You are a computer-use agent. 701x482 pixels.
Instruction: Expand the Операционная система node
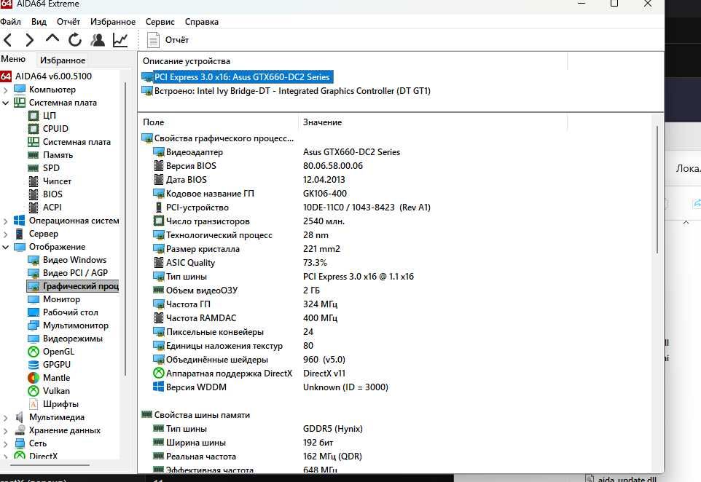[5, 221]
